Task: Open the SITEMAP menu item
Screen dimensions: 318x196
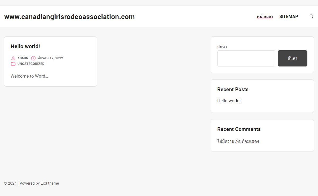Action: pos(289,16)
